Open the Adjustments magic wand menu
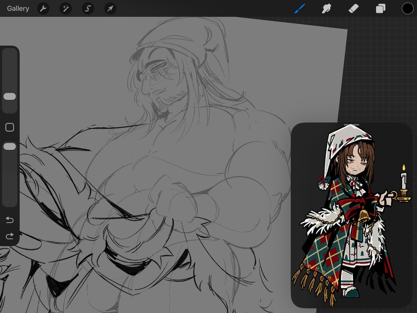 coord(65,8)
